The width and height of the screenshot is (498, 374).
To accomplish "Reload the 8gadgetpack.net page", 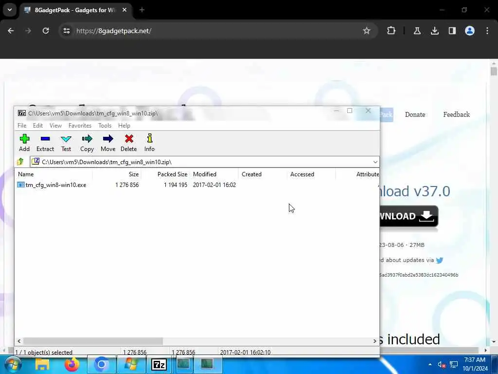I will coord(46,31).
